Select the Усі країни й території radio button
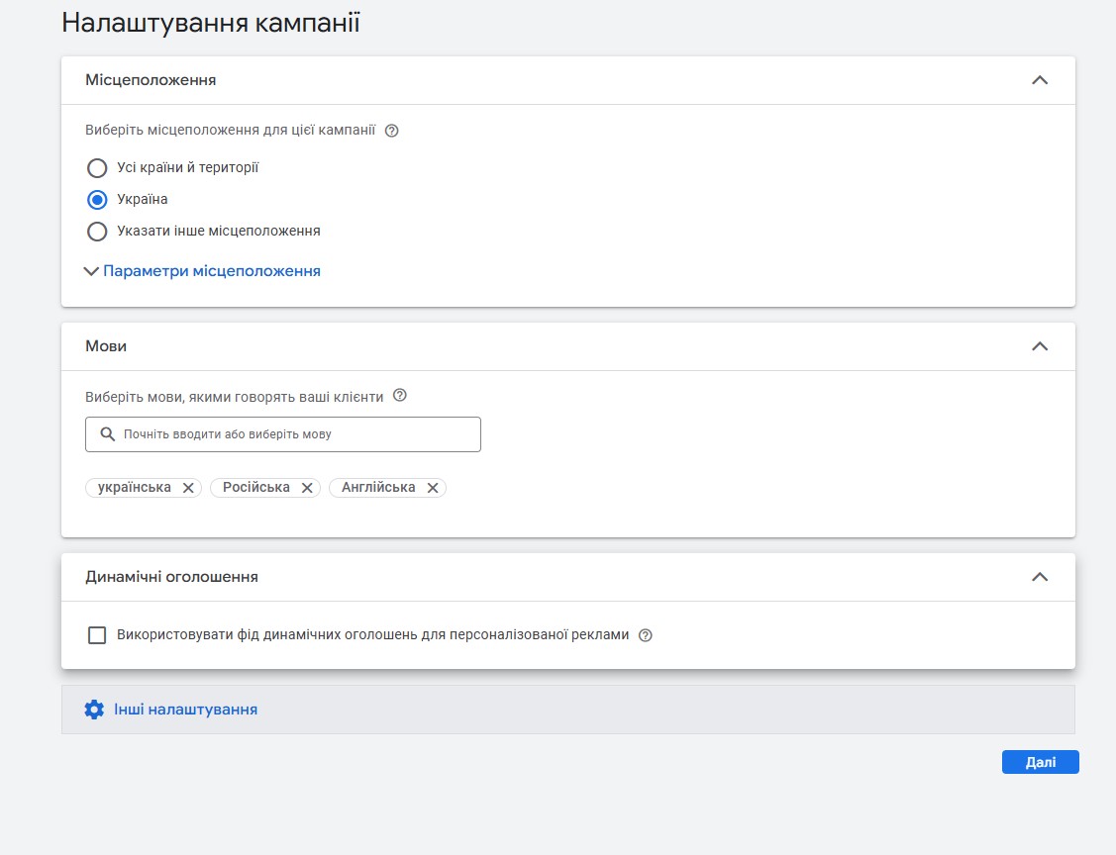Viewport: 1116px width, 855px height. pyautogui.click(x=97, y=168)
